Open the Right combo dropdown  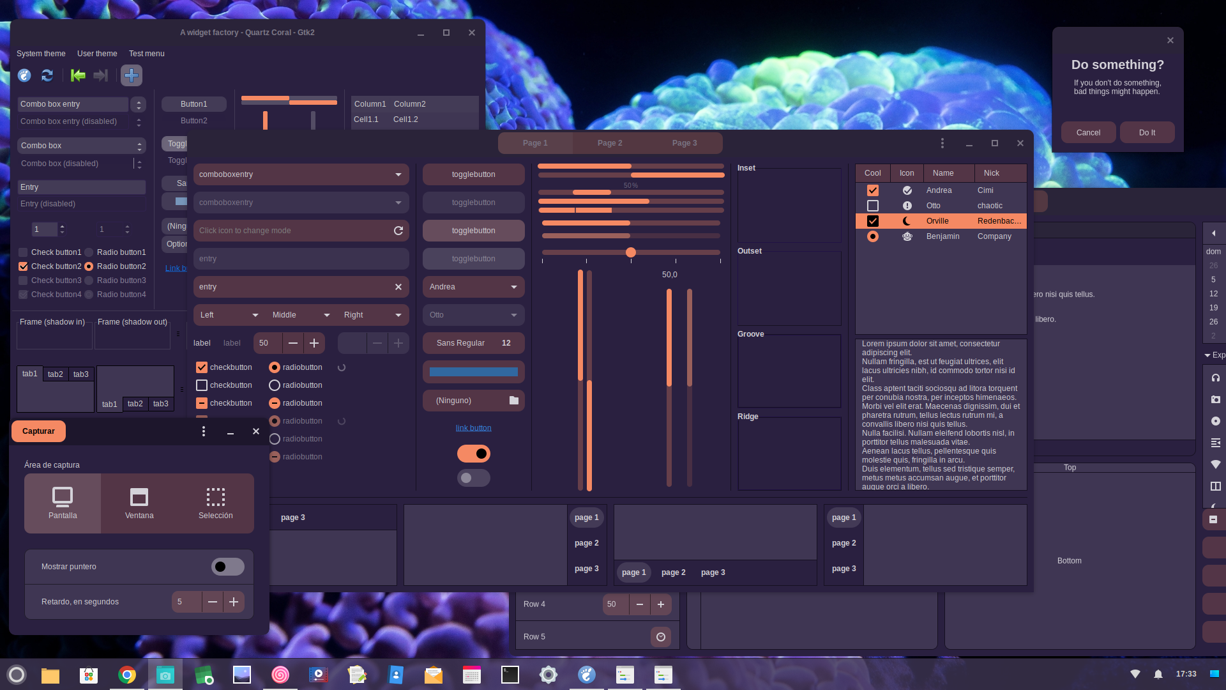[373, 315]
